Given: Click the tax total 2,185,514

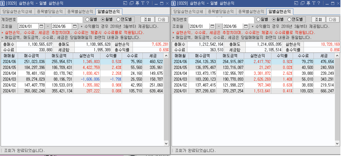Looking at the screenshot, I should tap(264, 50).
